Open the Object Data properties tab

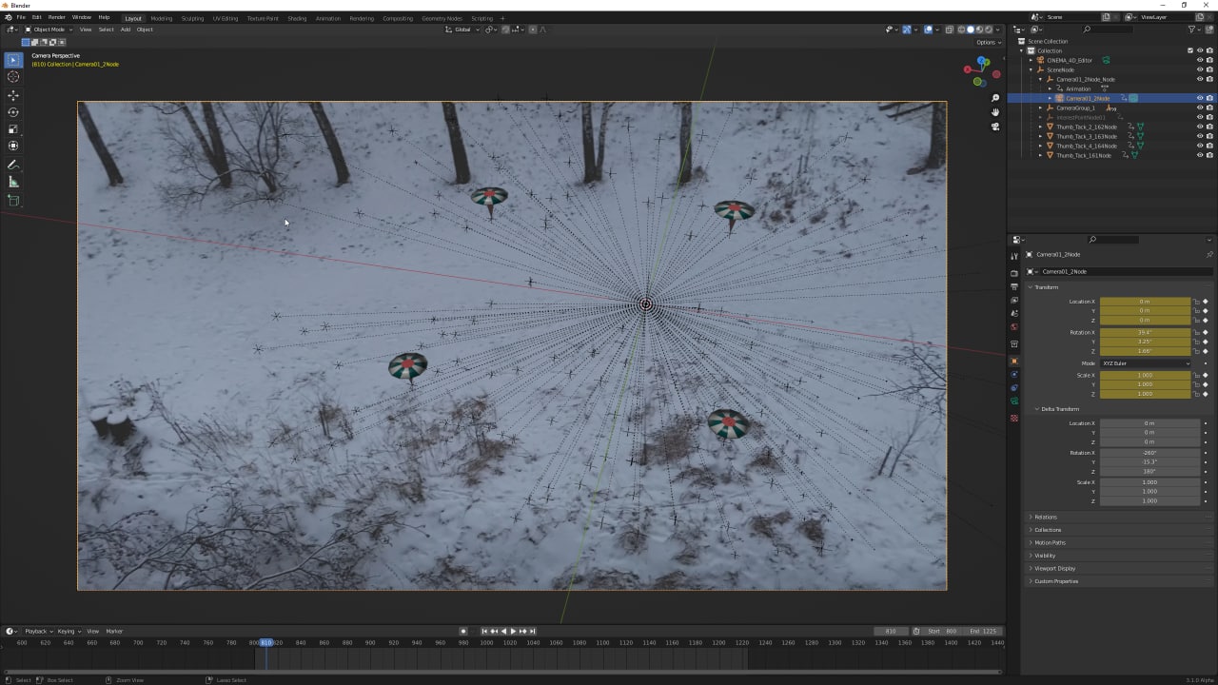[1014, 401]
